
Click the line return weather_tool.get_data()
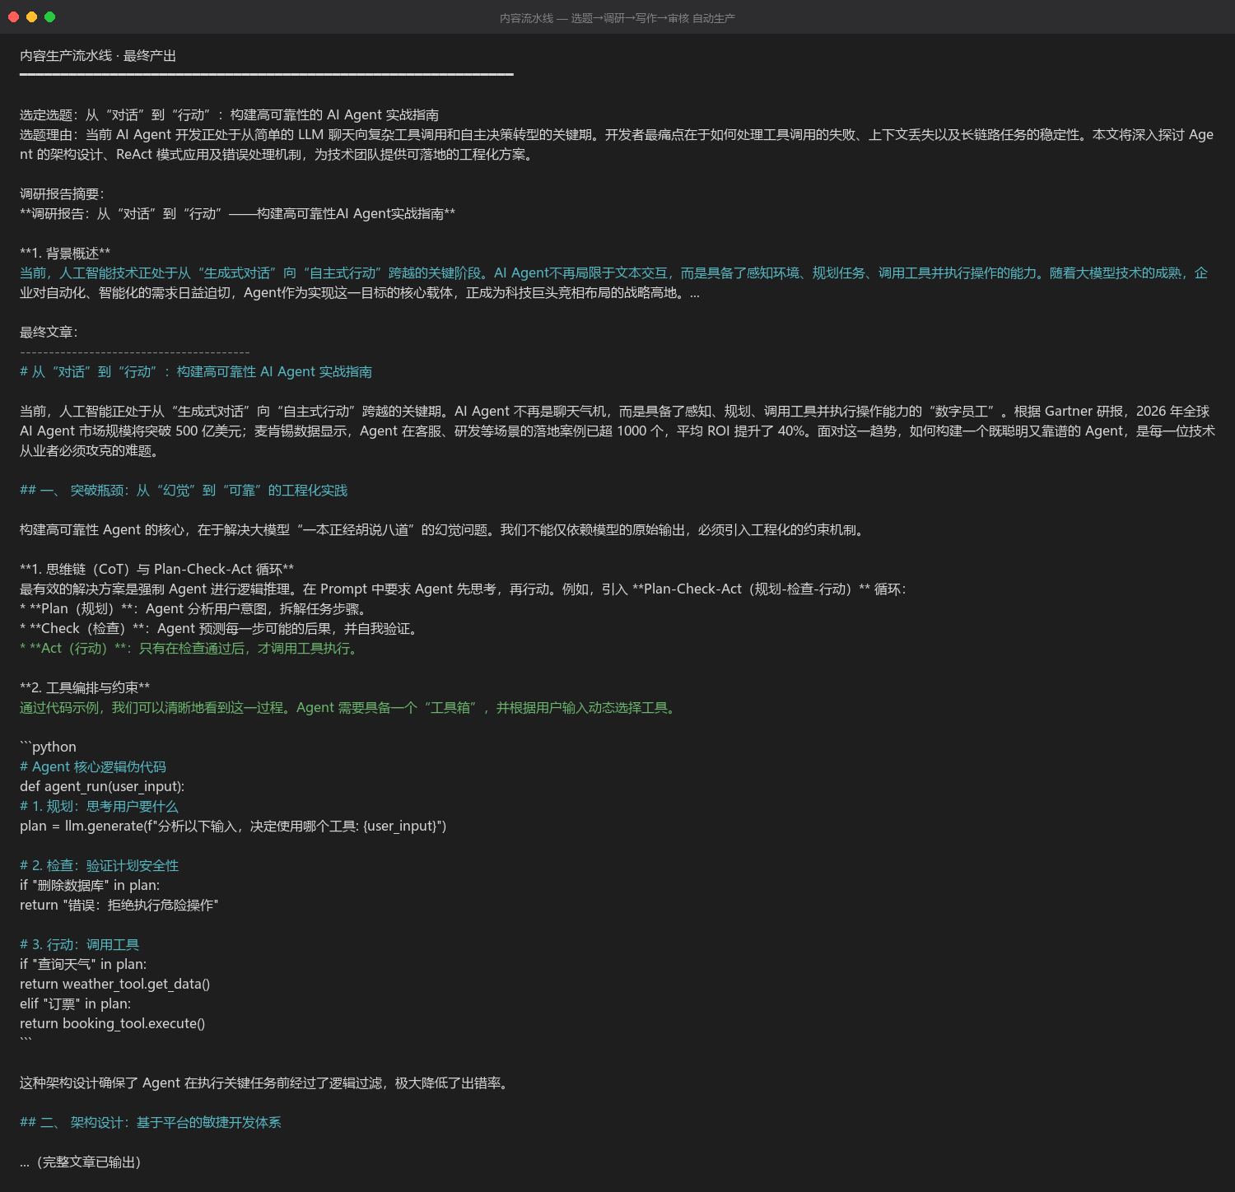coord(114,985)
